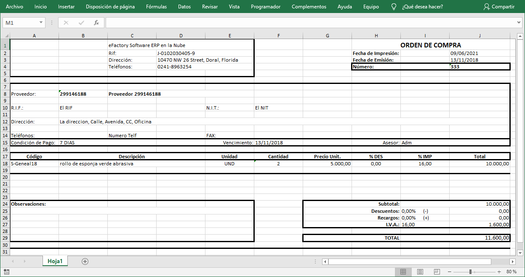Image resolution: width=525 pixels, height=277 pixels.
Task: Click the macro record icon bottom-left
Action: pos(6,271)
